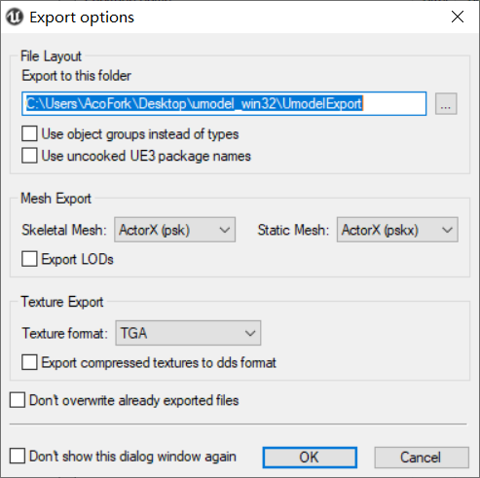The height and width of the screenshot is (478, 480).
Task: Click inside the export folder path field
Action: tap(224, 104)
